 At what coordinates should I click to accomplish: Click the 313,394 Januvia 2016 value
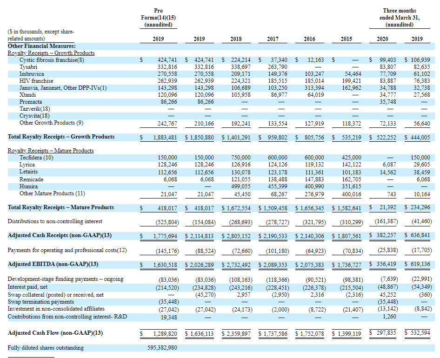[x=314, y=88]
